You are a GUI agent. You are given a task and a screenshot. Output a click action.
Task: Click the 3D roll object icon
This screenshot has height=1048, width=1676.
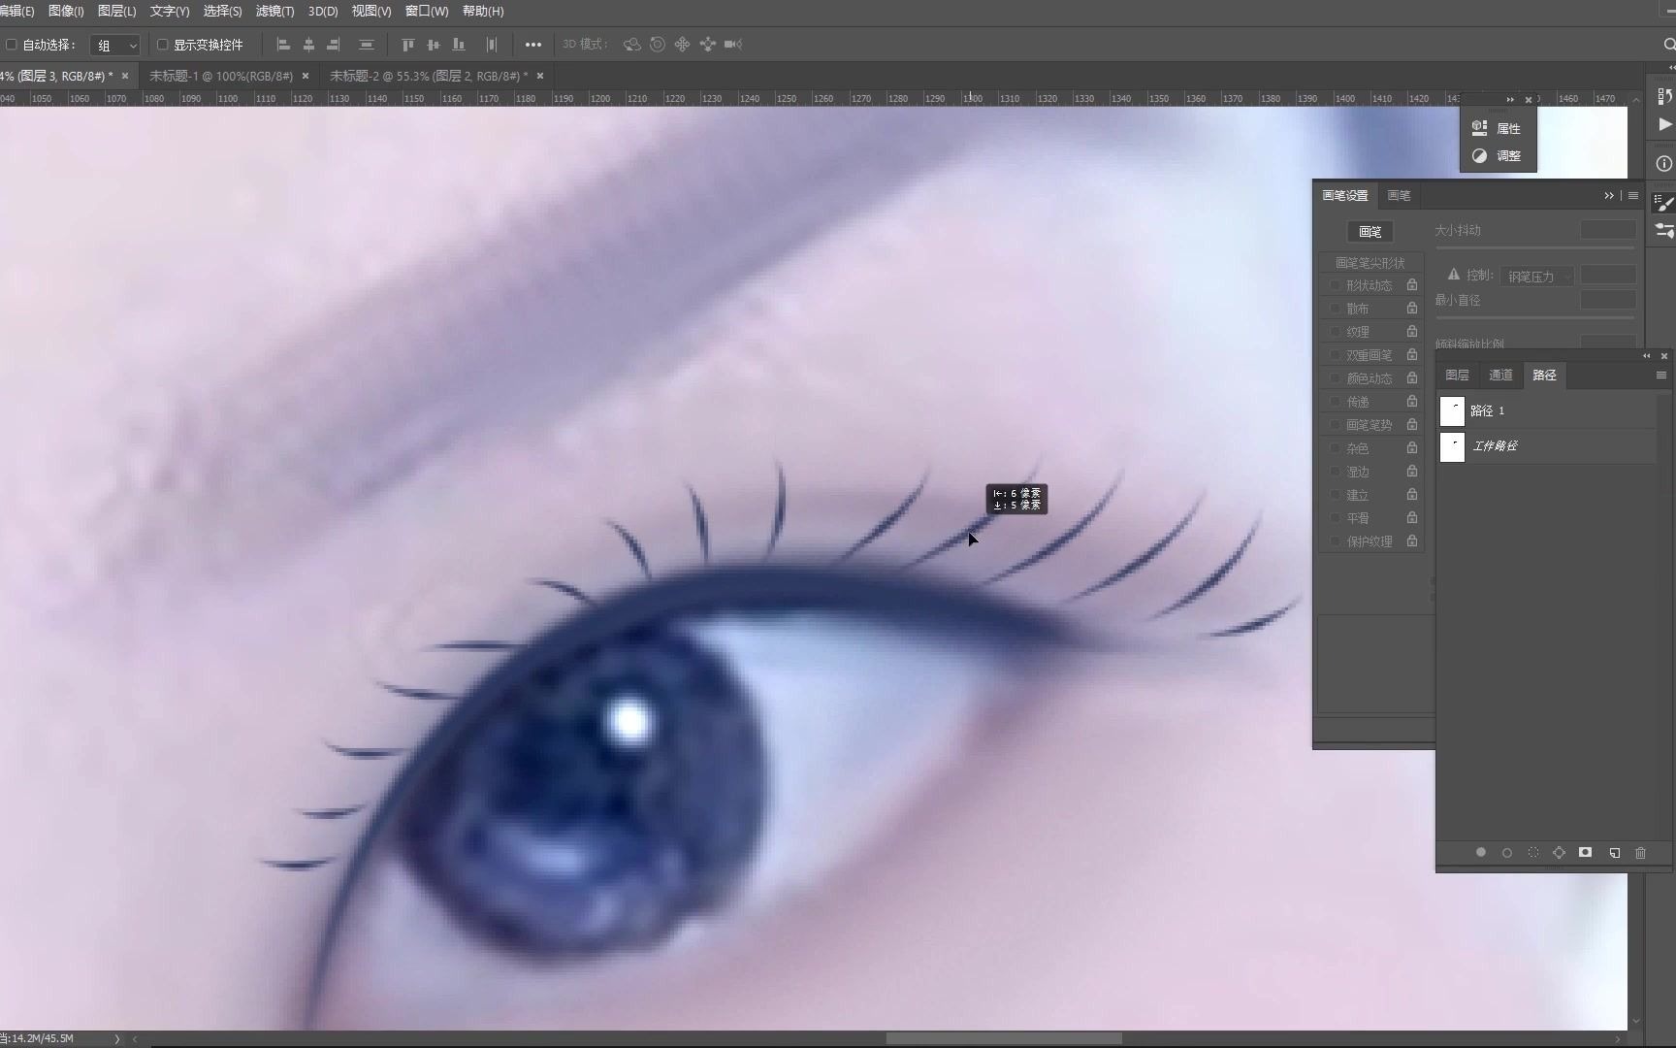658,45
